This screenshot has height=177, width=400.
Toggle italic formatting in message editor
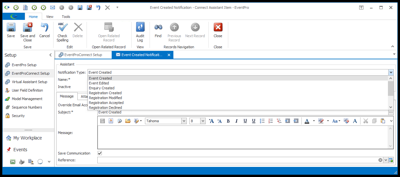point(236,121)
